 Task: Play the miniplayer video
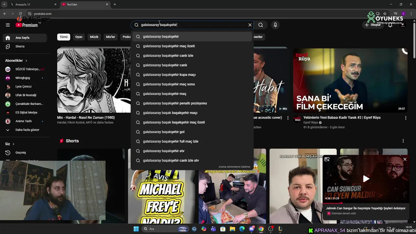click(x=366, y=178)
